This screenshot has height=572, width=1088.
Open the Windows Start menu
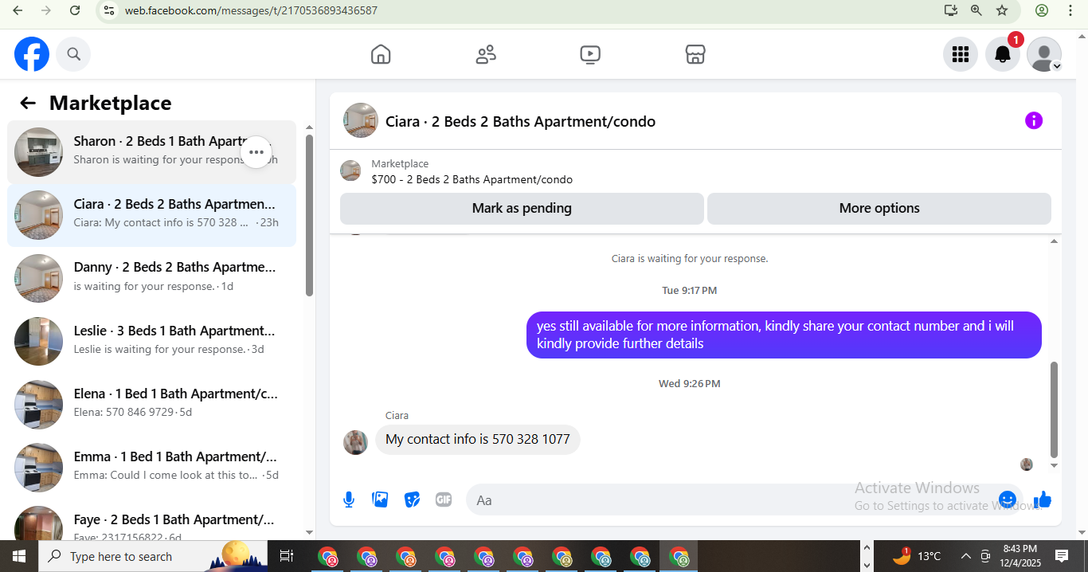click(x=19, y=556)
